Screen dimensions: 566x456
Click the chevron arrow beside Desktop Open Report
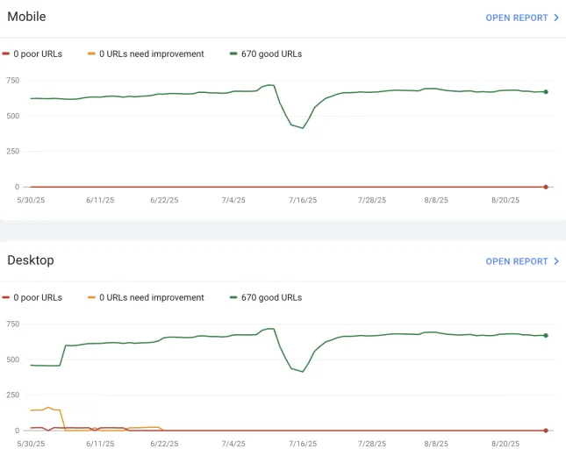coord(556,261)
